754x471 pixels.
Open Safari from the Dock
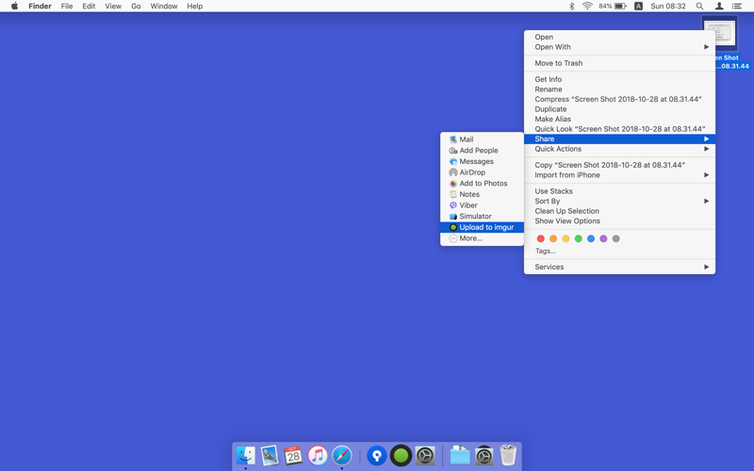point(342,456)
